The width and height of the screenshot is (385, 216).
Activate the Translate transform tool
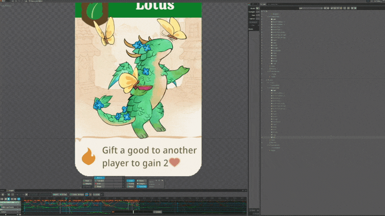tap(100, 181)
